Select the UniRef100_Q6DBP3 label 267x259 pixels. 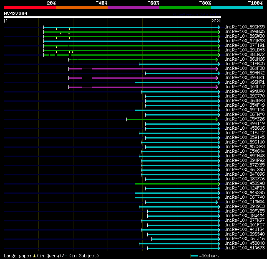click(244, 101)
